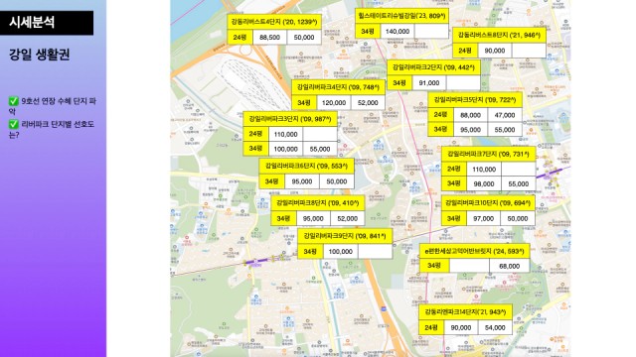Click the 97,000 price cell
The height and width of the screenshot is (357, 636).
pos(484,218)
